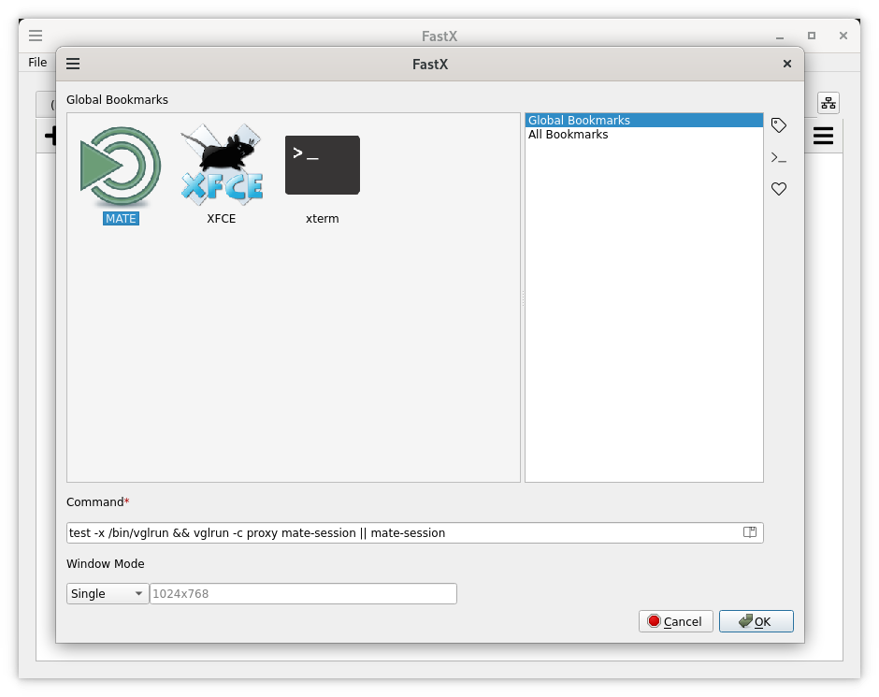Choose the xterm terminal bookmark icon
This screenshot has height=697, width=879.
[x=322, y=166]
